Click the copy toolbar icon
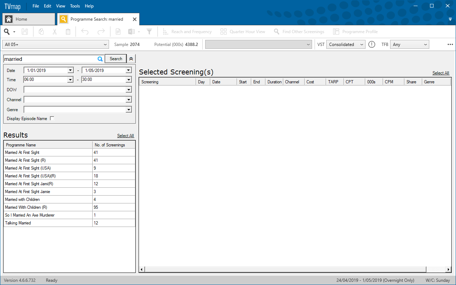This screenshot has height=285, width=456. (x=41, y=32)
